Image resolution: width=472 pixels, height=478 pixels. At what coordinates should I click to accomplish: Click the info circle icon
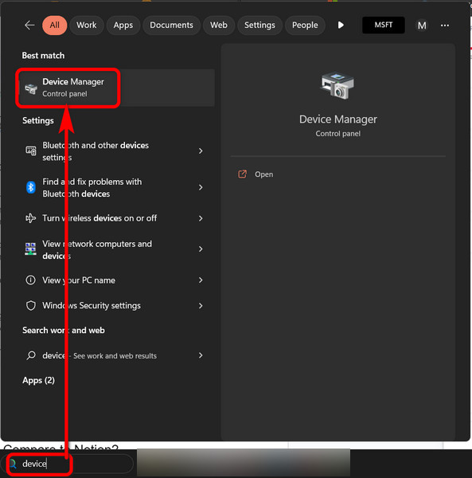point(30,280)
